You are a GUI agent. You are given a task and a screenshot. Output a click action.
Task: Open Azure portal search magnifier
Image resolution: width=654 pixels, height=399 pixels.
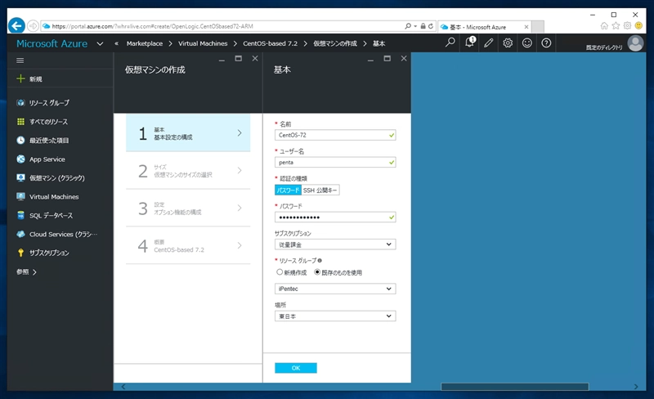tap(450, 43)
